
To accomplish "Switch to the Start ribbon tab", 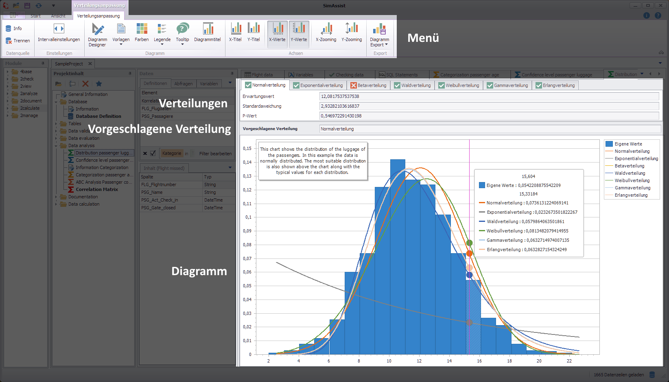I will (35, 15).
